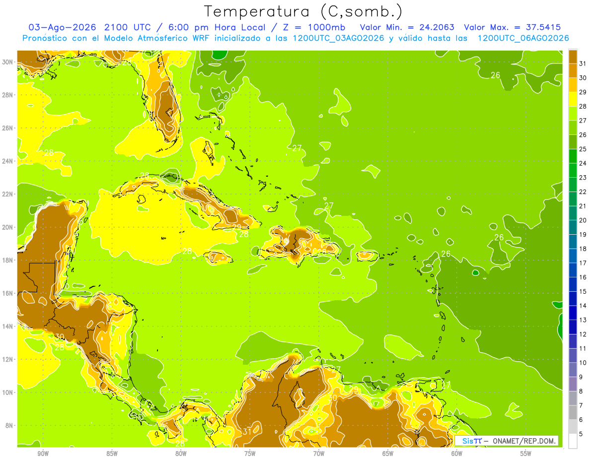Click the '23' color scale label
The height and width of the screenshot is (460, 596).
pos(583,178)
